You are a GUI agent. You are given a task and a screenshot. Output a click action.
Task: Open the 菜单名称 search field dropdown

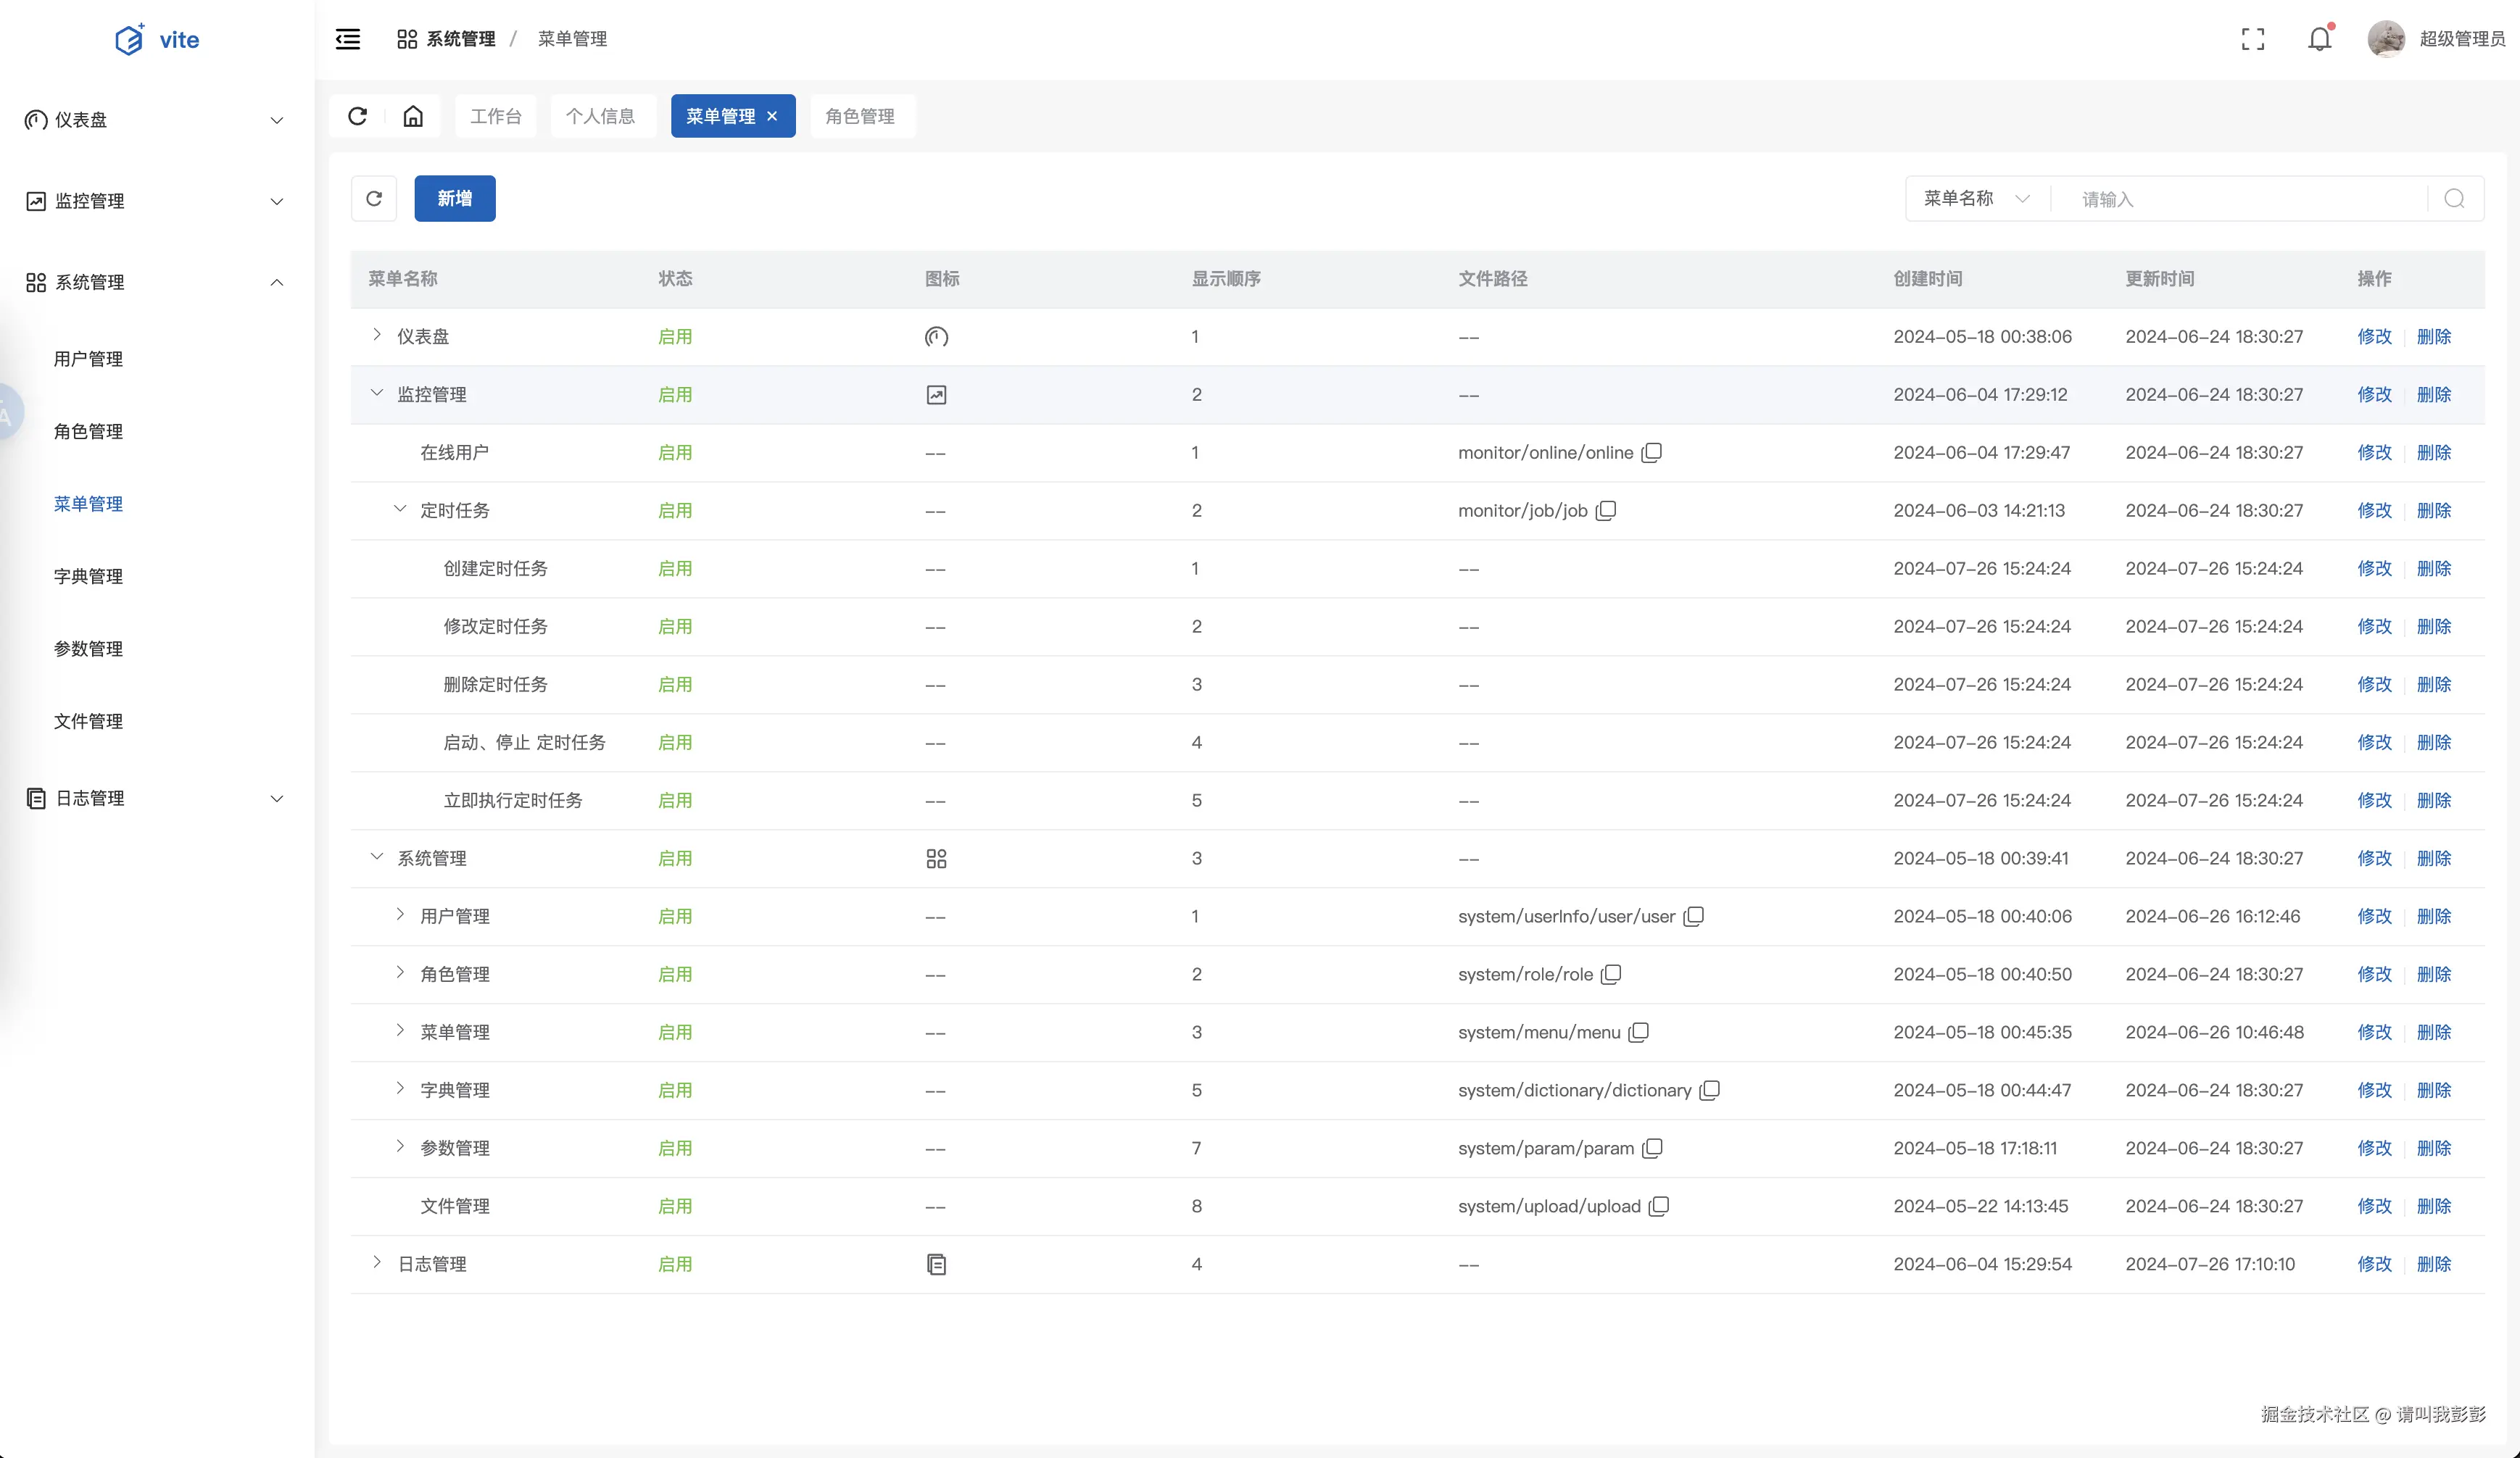[x=1976, y=198]
